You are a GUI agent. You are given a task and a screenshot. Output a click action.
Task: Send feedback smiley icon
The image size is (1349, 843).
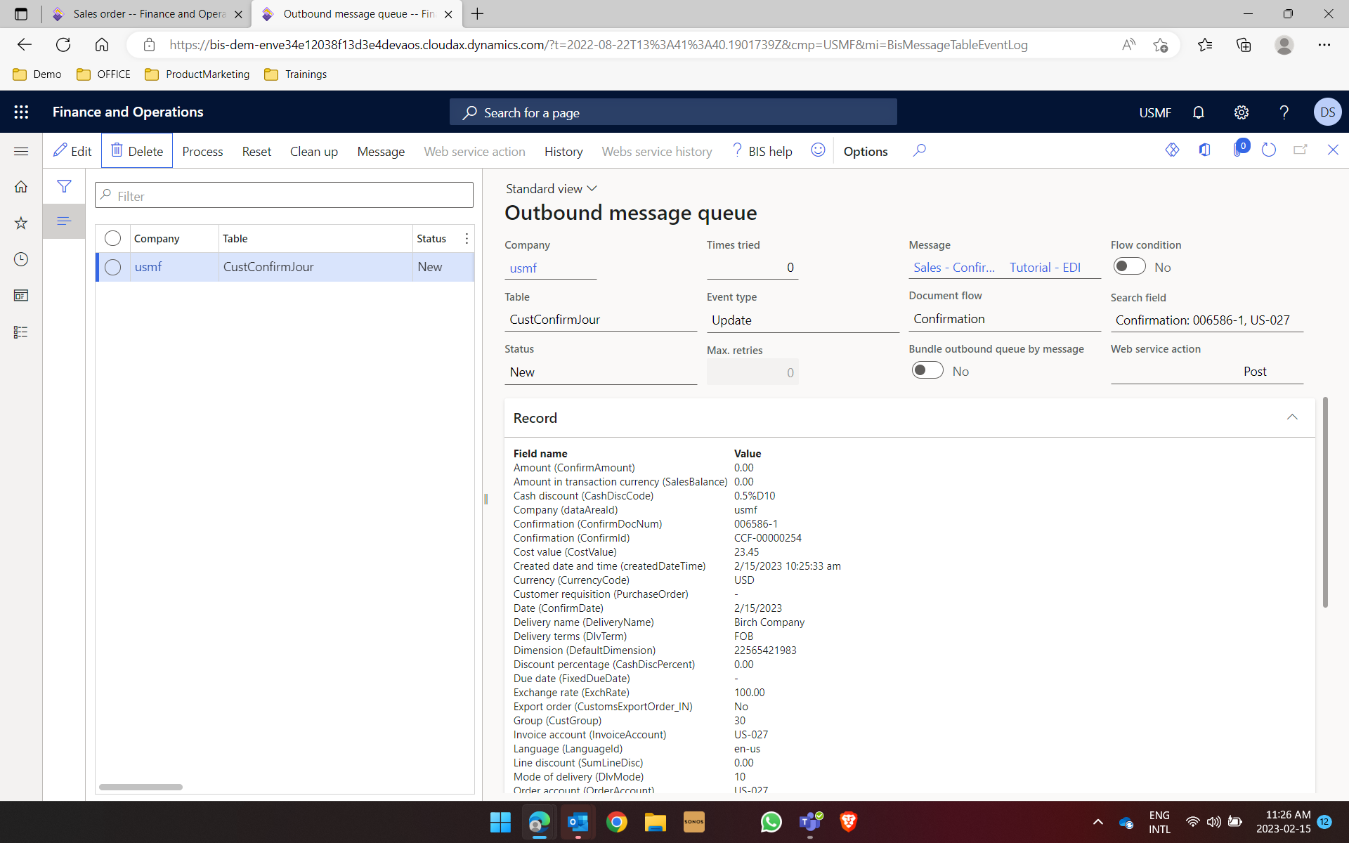(818, 150)
